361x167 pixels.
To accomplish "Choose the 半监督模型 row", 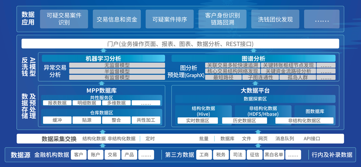I will (x=117, y=71).
